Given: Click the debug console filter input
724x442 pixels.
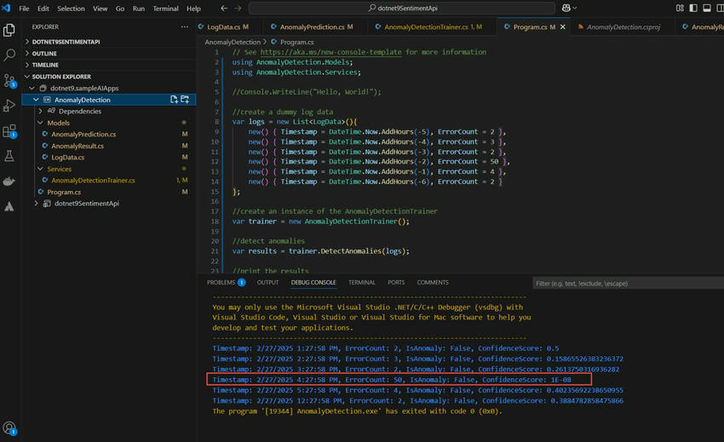Looking at the screenshot, I should pyautogui.click(x=626, y=284).
